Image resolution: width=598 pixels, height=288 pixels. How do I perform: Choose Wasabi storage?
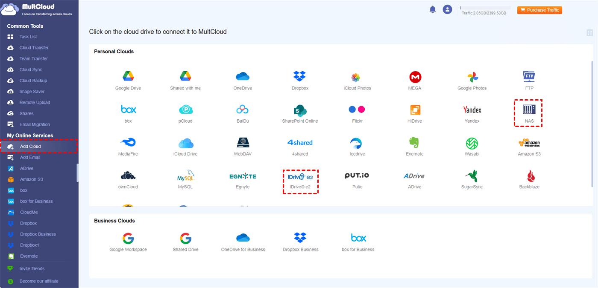pyautogui.click(x=472, y=143)
